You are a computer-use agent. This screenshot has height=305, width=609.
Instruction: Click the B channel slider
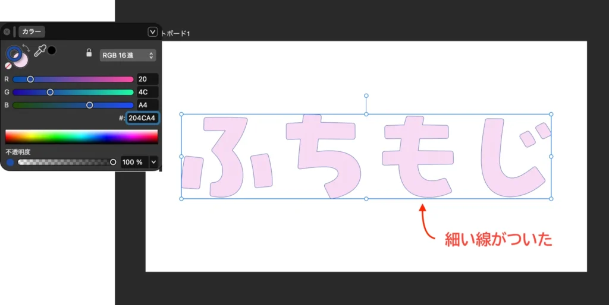click(x=73, y=105)
